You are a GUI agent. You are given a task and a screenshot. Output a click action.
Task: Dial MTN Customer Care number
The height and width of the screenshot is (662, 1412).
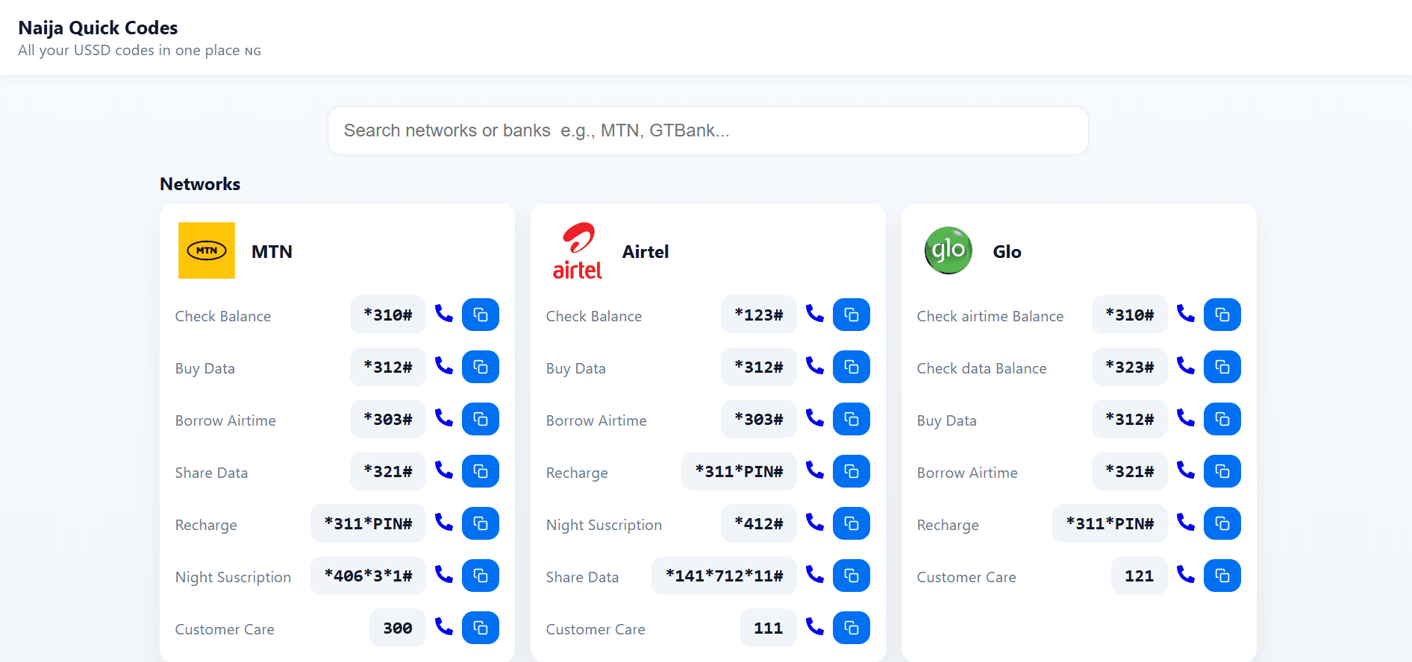click(x=444, y=627)
